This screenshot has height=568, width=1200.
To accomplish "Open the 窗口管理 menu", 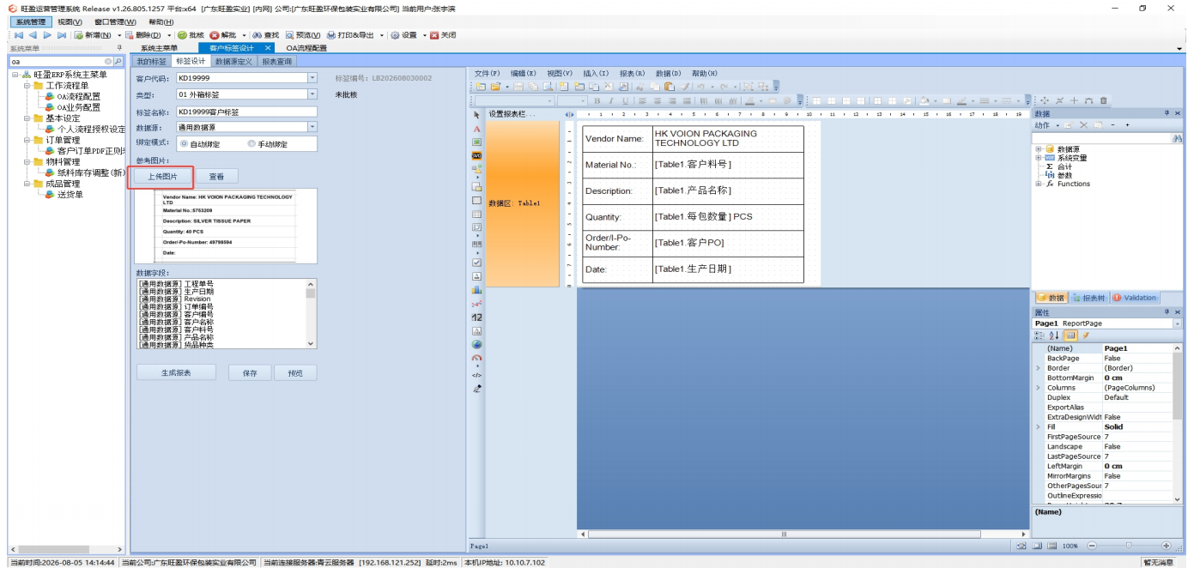I will click(x=115, y=21).
